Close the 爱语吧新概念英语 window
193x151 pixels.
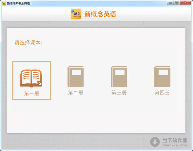click(x=186, y=3)
